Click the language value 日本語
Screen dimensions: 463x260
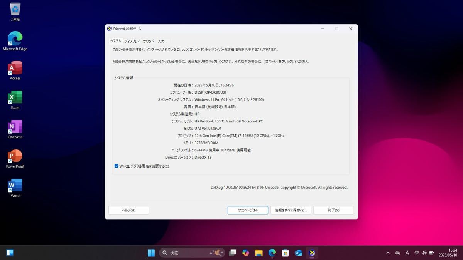pyautogui.click(x=215, y=107)
